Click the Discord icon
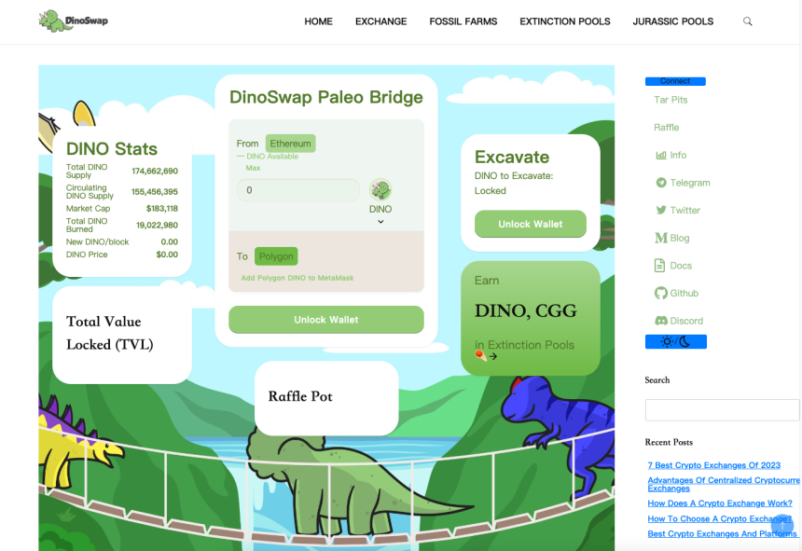802x551 pixels. [661, 321]
